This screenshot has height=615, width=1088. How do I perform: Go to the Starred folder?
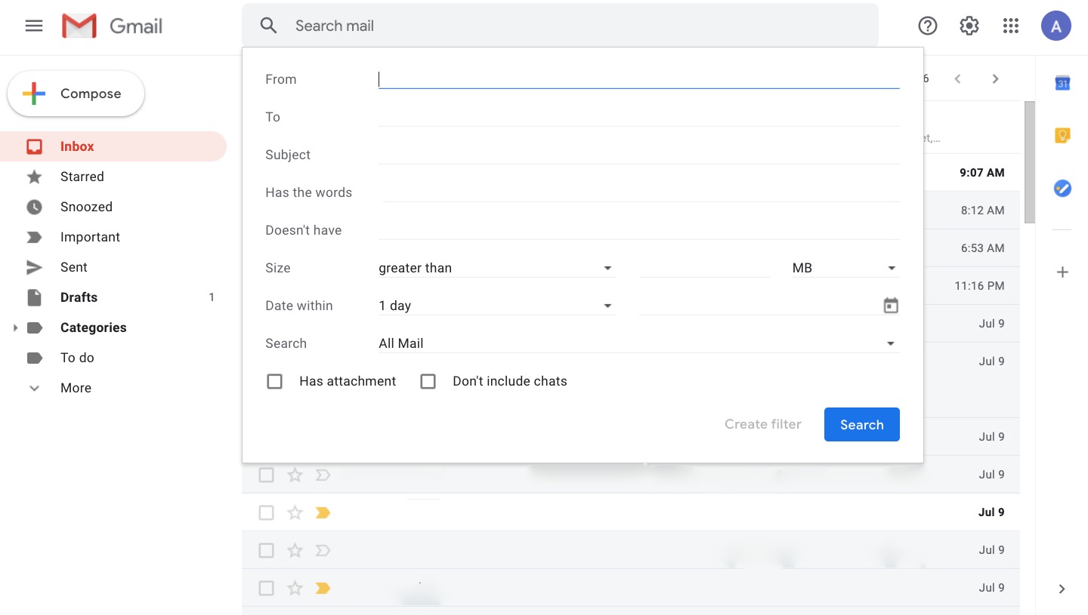[x=82, y=177]
